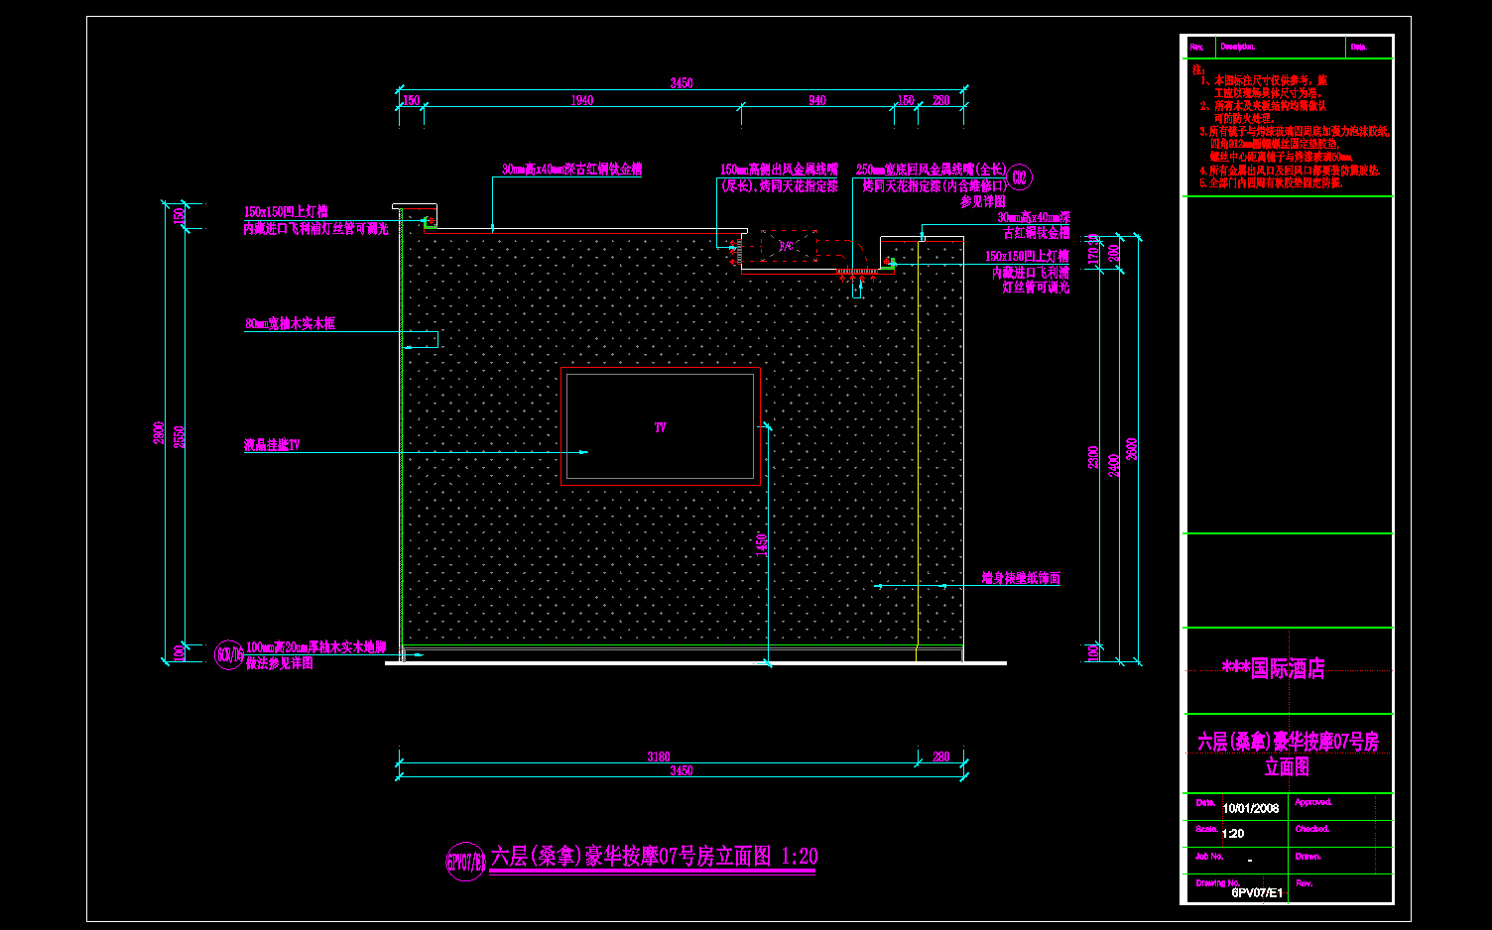Select the '80mm宽柚木实木框' annotation
The height and width of the screenshot is (930, 1492).
click(290, 324)
